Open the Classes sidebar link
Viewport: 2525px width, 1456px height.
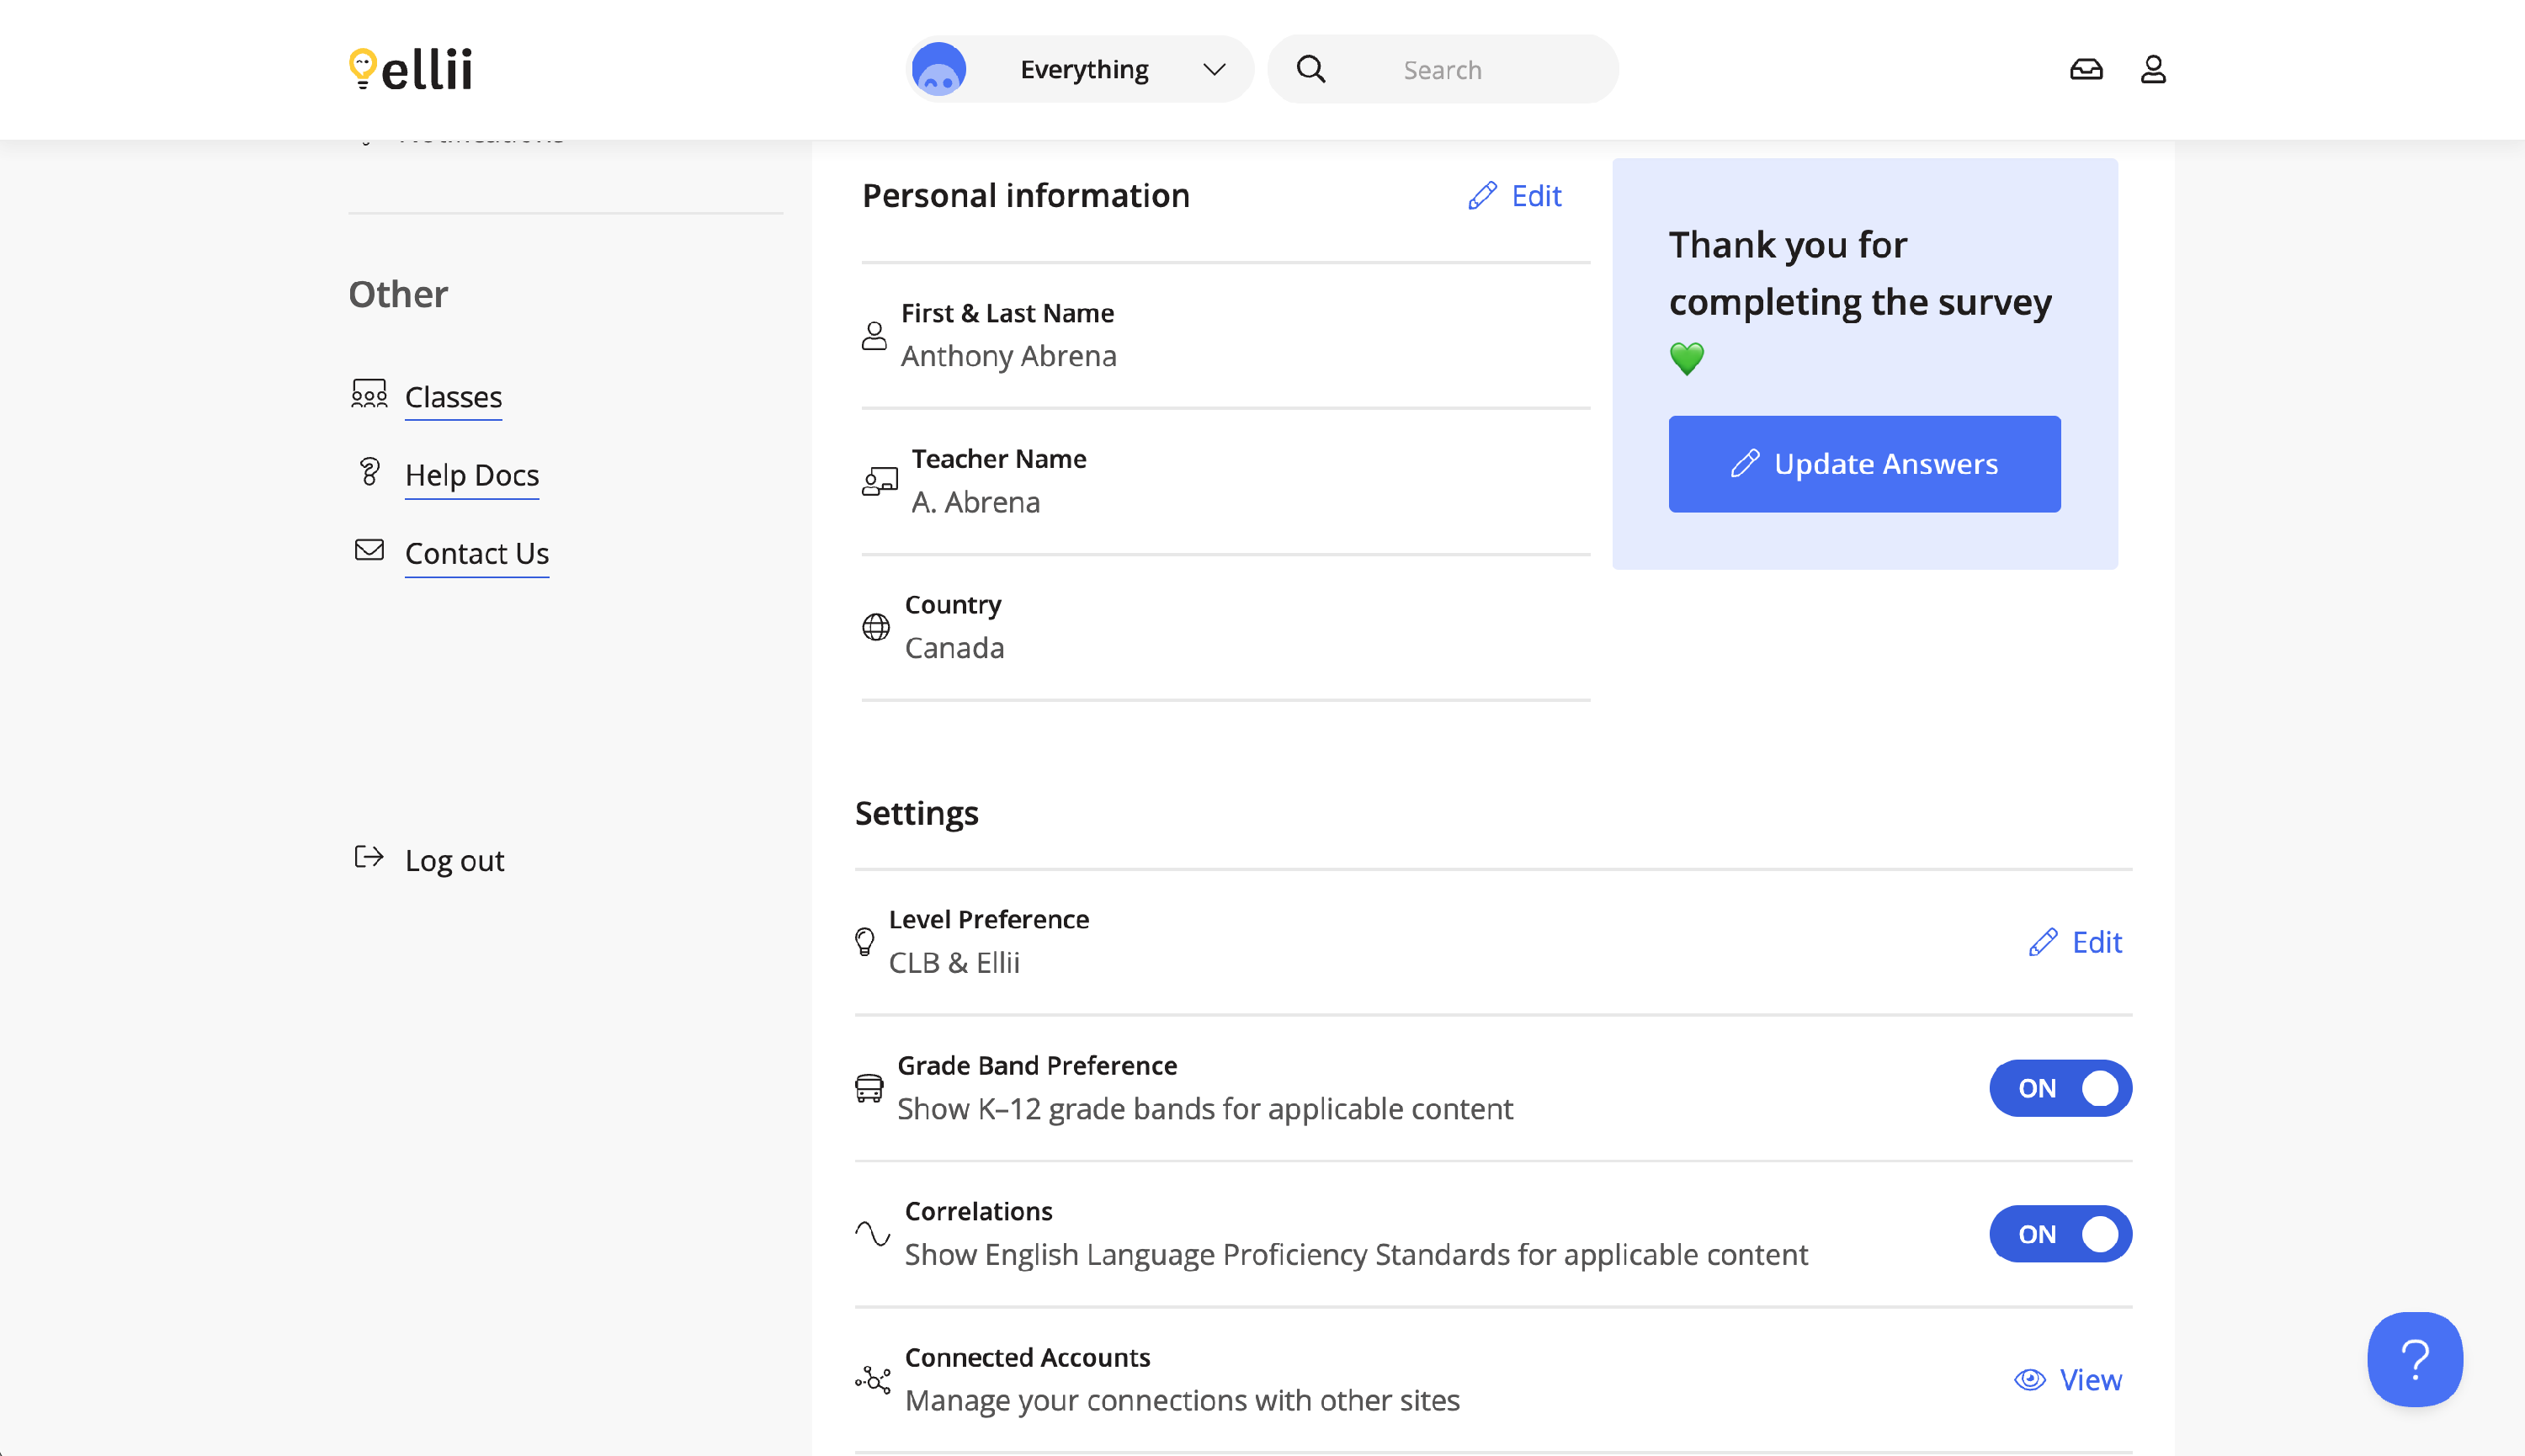pyautogui.click(x=453, y=397)
